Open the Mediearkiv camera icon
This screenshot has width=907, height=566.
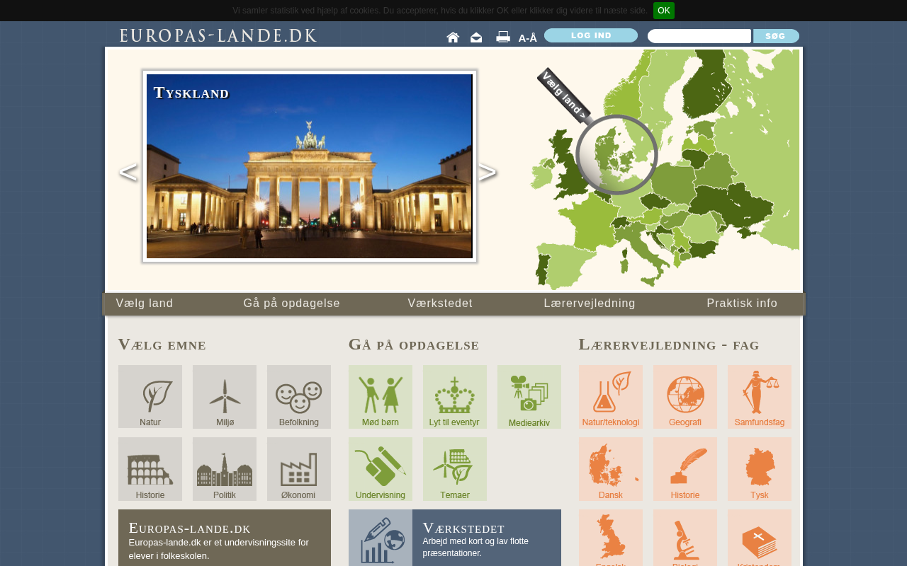pos(529,397)
